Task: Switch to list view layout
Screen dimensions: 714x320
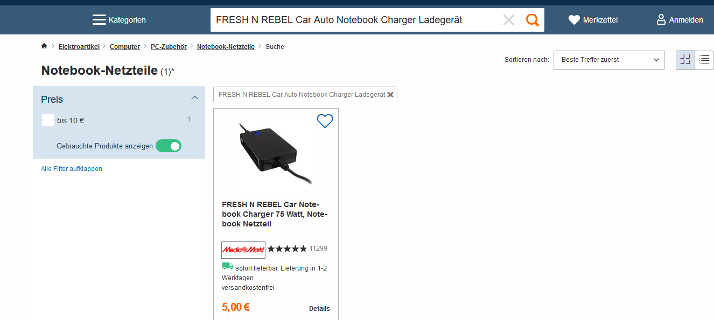Action: point(704,60)
